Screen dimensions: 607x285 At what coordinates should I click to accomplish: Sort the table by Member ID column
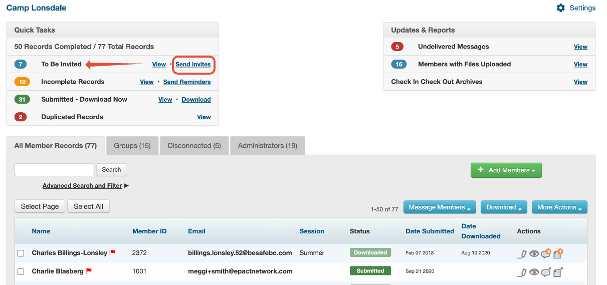pyautogui.click(x=149, y=231)
